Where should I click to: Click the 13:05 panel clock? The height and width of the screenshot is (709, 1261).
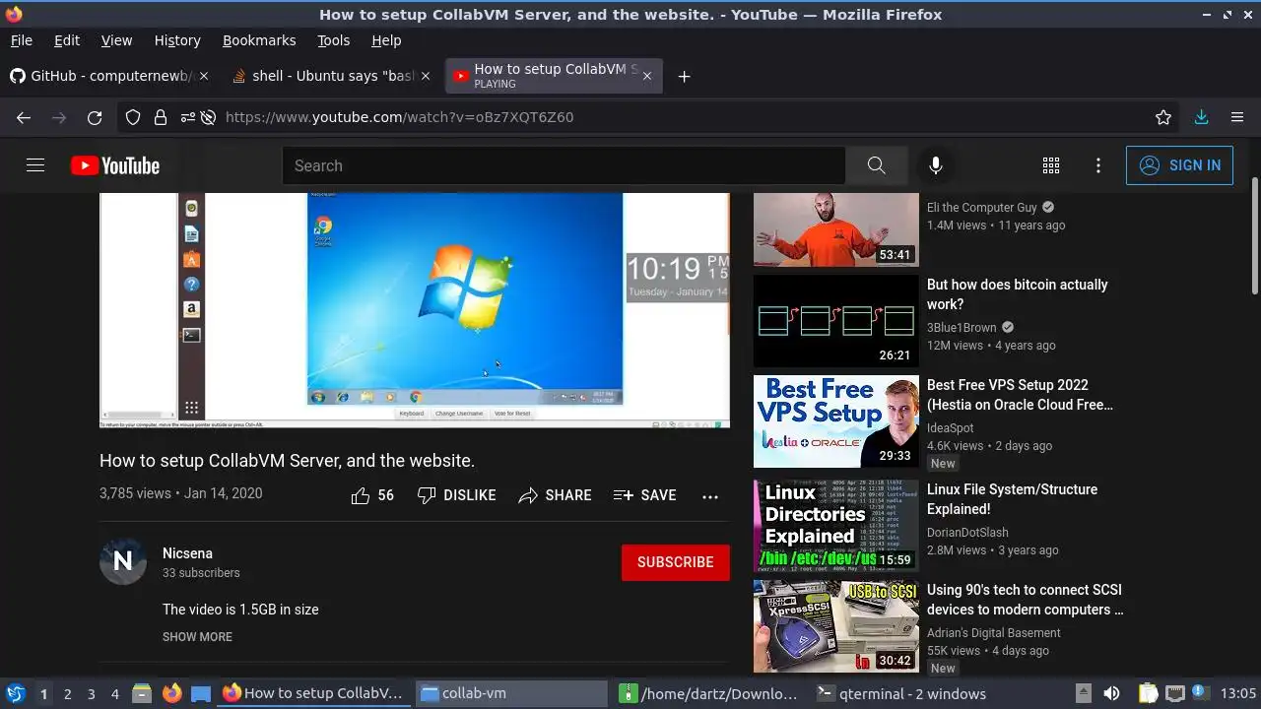[1237, 693]
